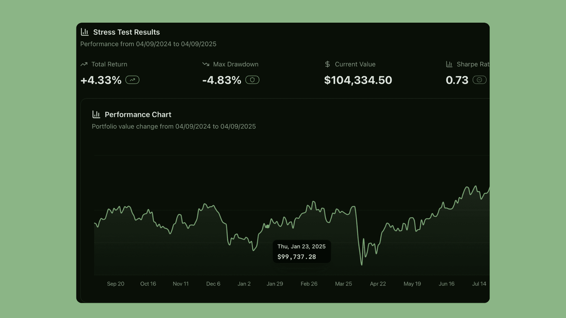Click the Max Drawdown trending-down icon
566x318 pixels.
[x=206, y=64]
